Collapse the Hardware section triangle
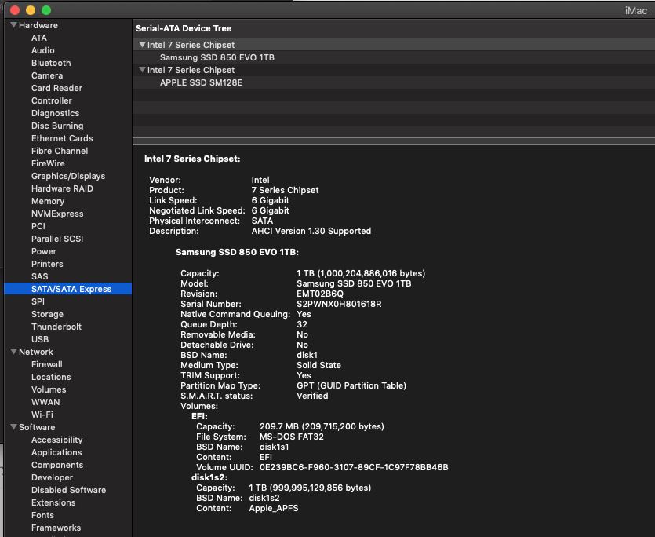Viewport: 655px width, 537px height. (14, 25)
